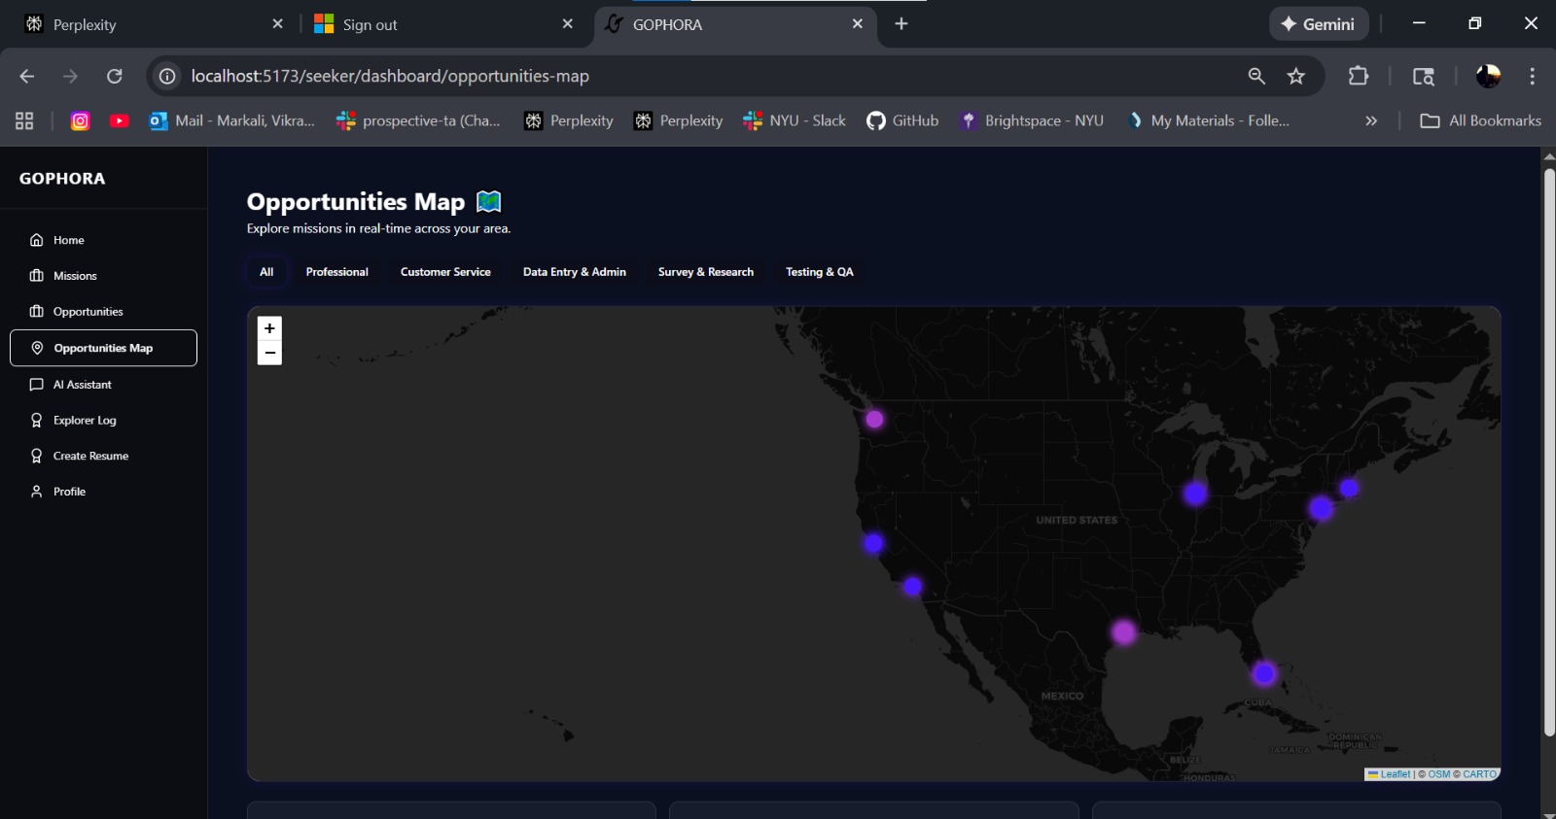
Task: Open a new browser tab
Action: tap(902, 23)
